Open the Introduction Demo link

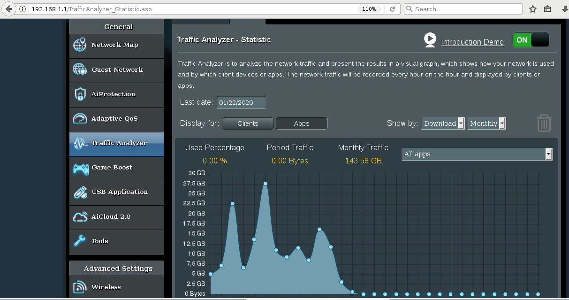click(472, 42)
